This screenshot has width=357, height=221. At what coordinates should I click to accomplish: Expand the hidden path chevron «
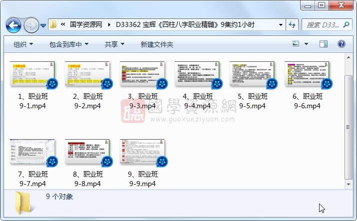click(x=63, y=24)
